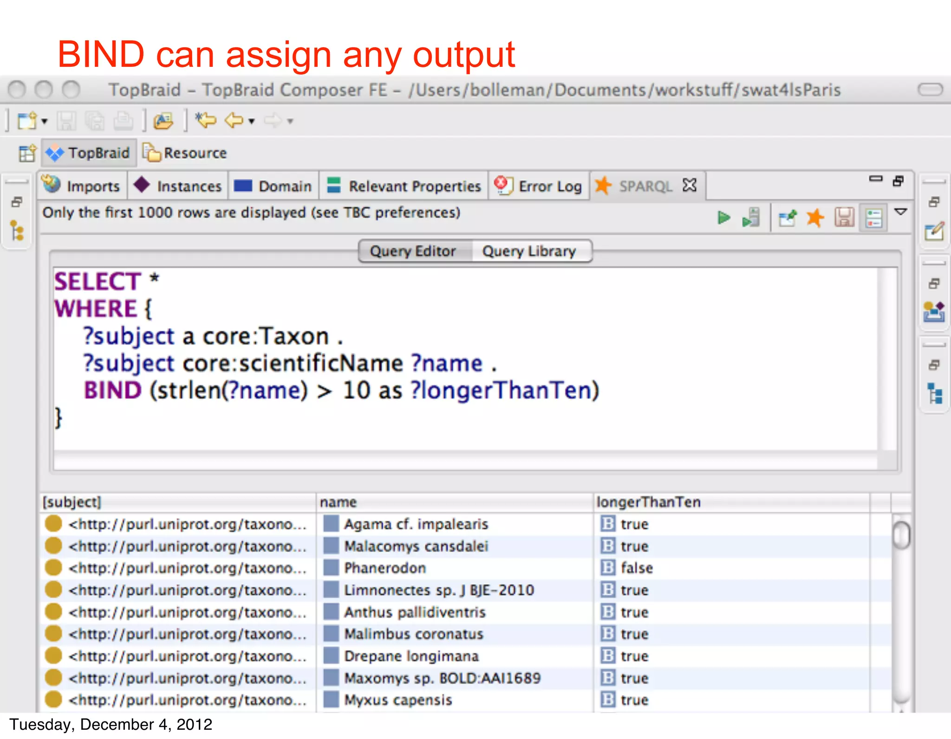This screenshot has height=739, width=951.
Task: Click the hierarchy tree icon in left sidebar
Action: coord(17,231)
